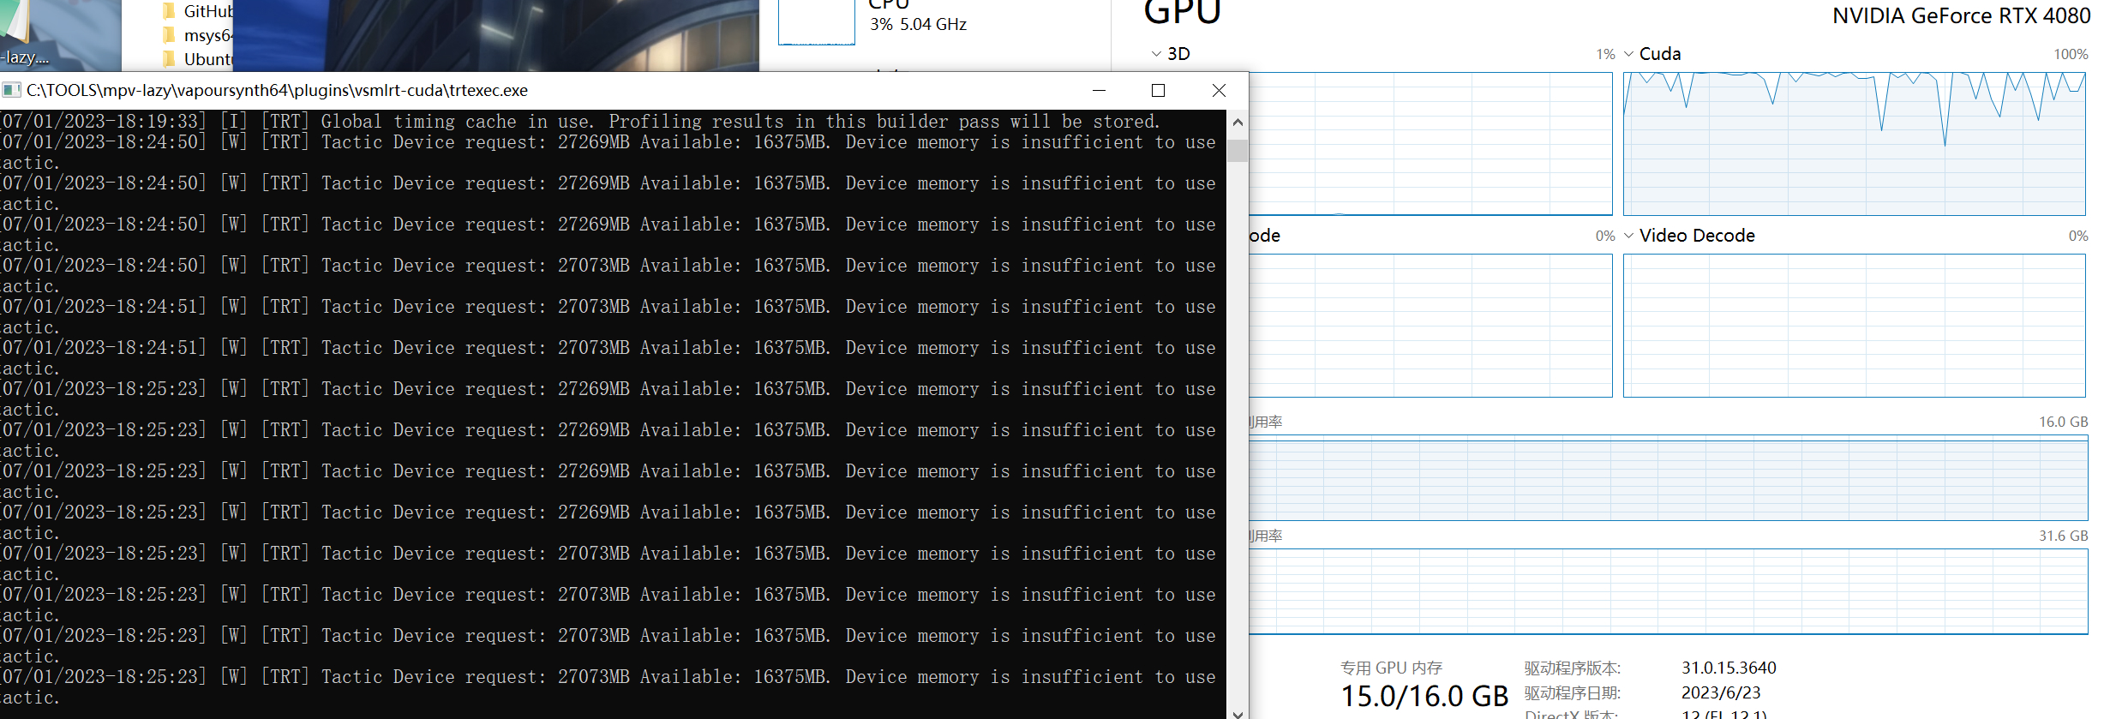Click the console vertical scrollbar thumb
The height and width of the screenshot is (719, 2104).
(1237, 151)
